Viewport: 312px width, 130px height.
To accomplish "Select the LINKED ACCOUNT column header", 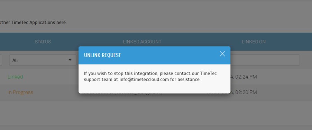I will pyautogui.click(x=142, y=42).
